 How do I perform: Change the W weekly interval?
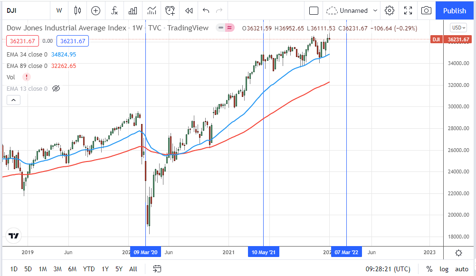click(59, 10)
